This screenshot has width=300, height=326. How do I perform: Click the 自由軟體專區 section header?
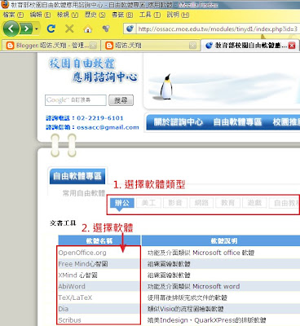77,176
